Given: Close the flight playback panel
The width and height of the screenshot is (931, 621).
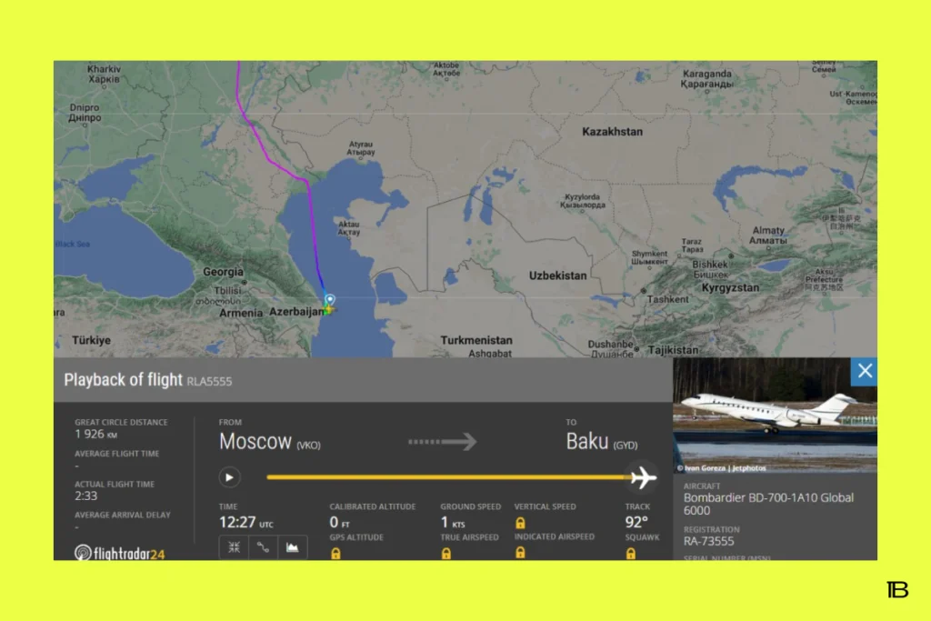Looking at the screenshot, I should click(865, 371).
